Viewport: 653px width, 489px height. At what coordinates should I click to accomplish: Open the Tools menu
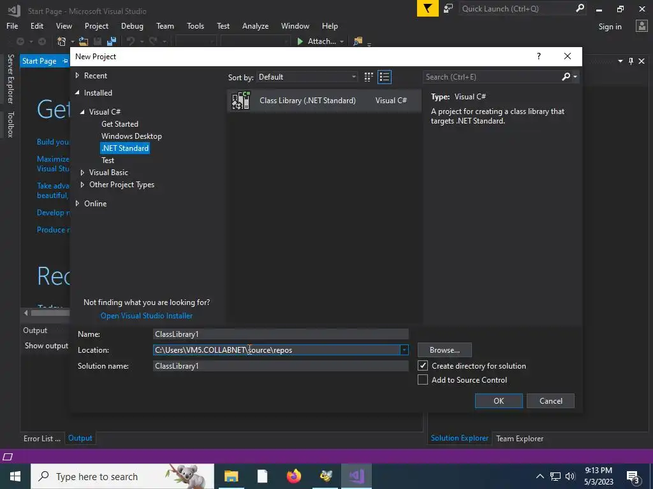[x=195, y=25]
